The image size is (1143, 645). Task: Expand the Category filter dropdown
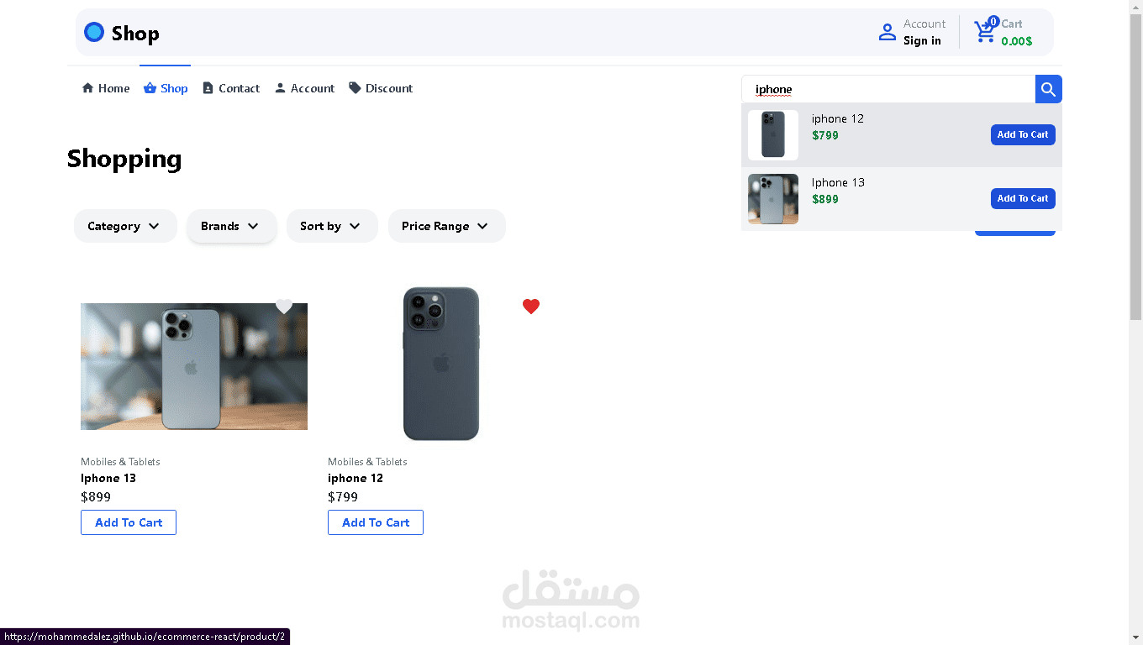(124, 226)
